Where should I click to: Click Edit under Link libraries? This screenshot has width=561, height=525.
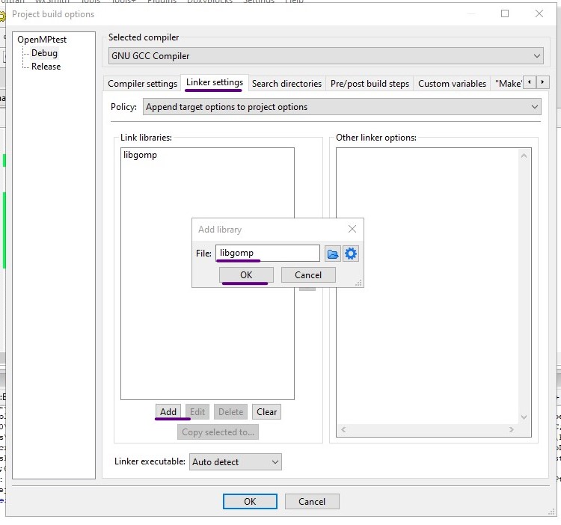coord(197,412)
